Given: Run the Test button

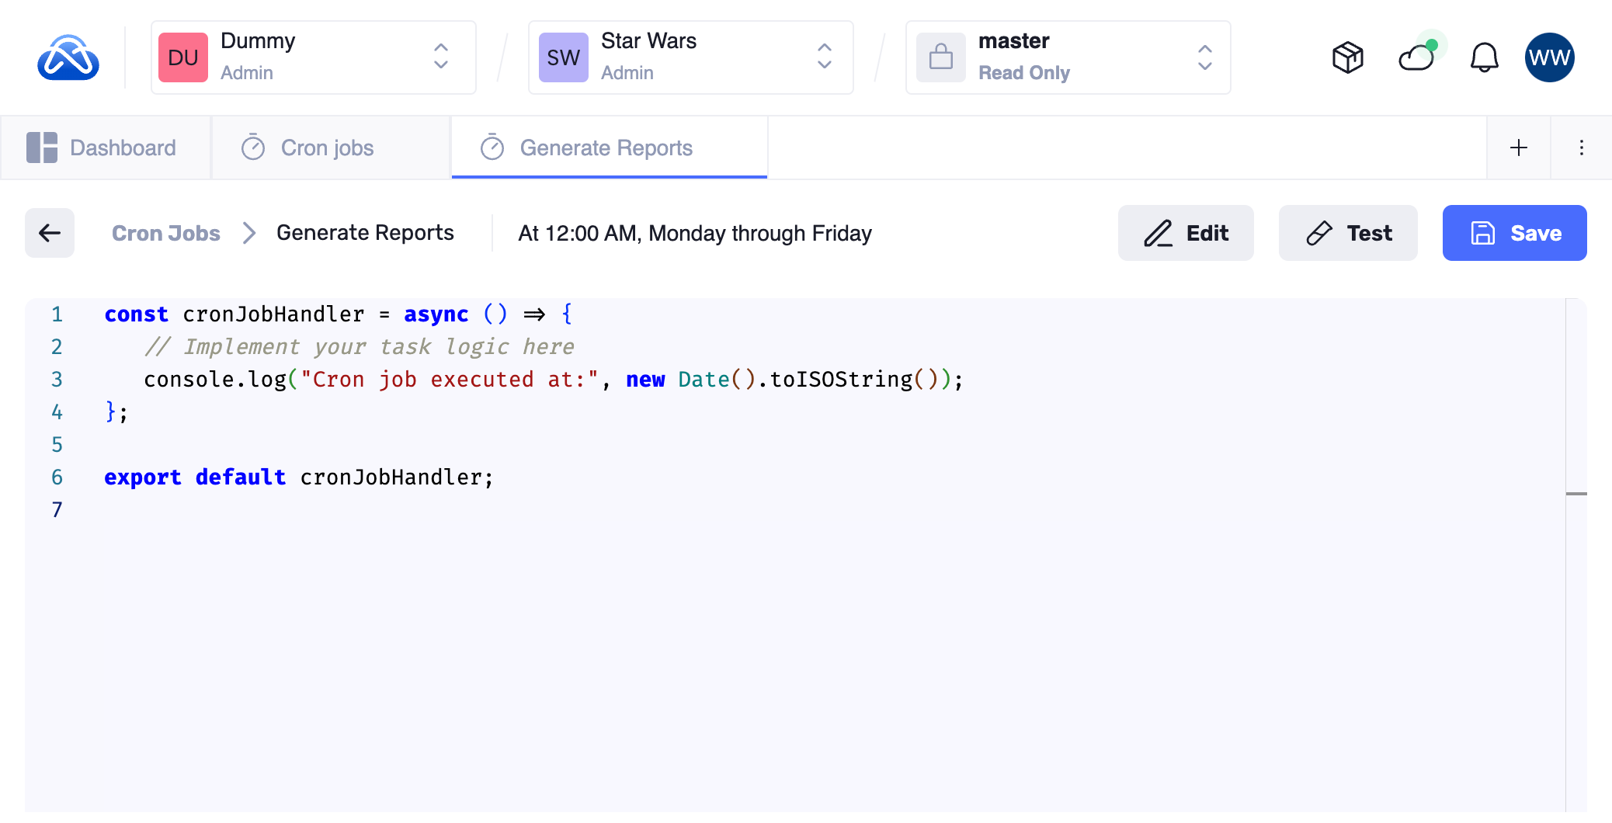Looking at the screenshot, I should pos(1348,233).
